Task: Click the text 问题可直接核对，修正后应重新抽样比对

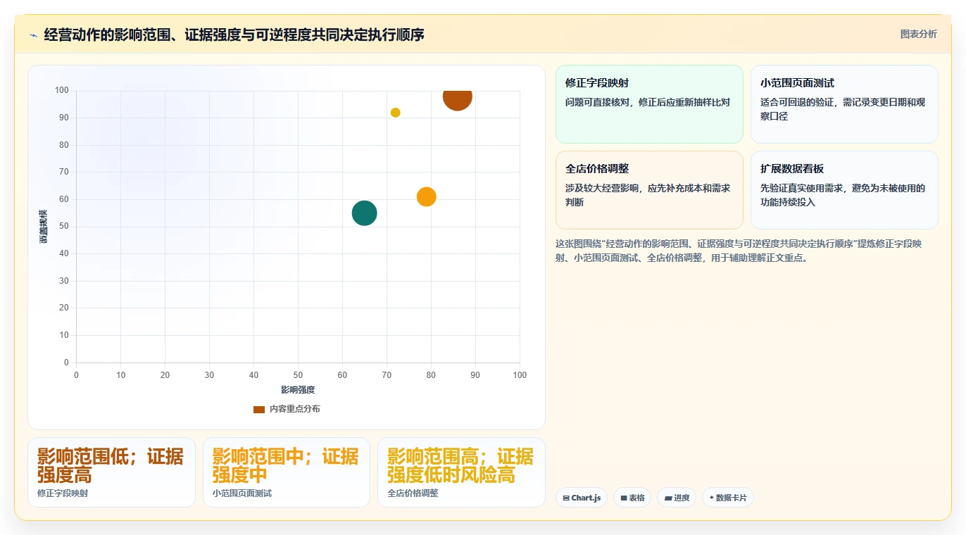Action: click(648, 102)
